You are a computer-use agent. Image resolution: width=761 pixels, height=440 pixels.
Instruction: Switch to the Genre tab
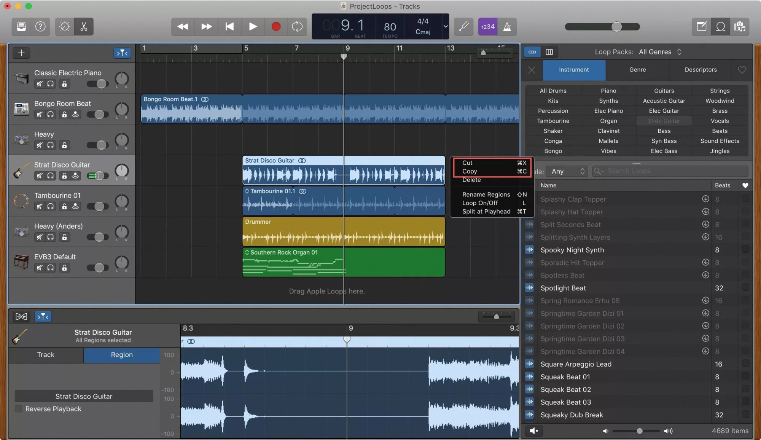pyautogui.click(x=637, y=70)
